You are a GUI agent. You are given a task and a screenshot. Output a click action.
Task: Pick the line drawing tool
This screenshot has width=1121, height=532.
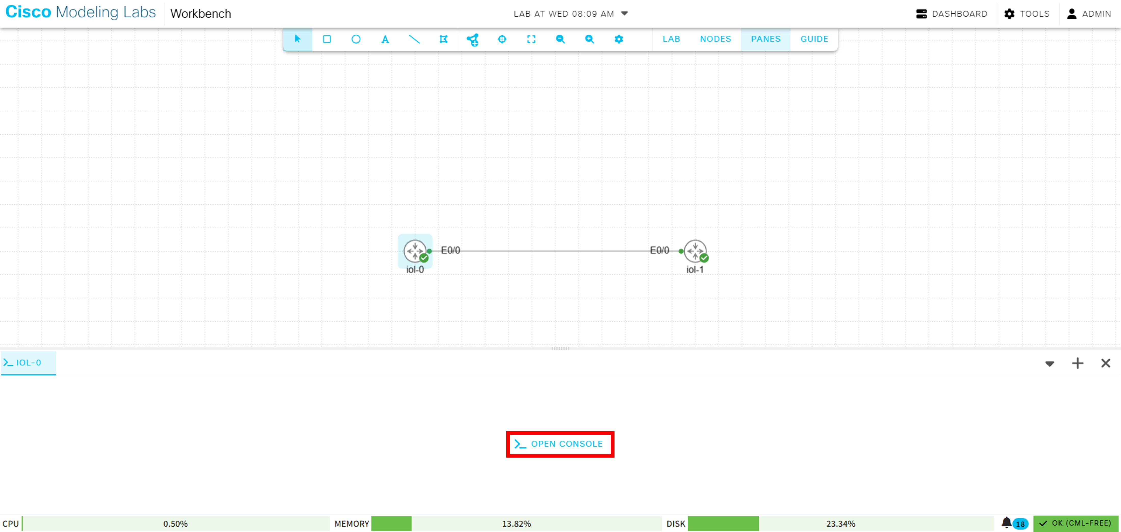[x=414, y=39]
